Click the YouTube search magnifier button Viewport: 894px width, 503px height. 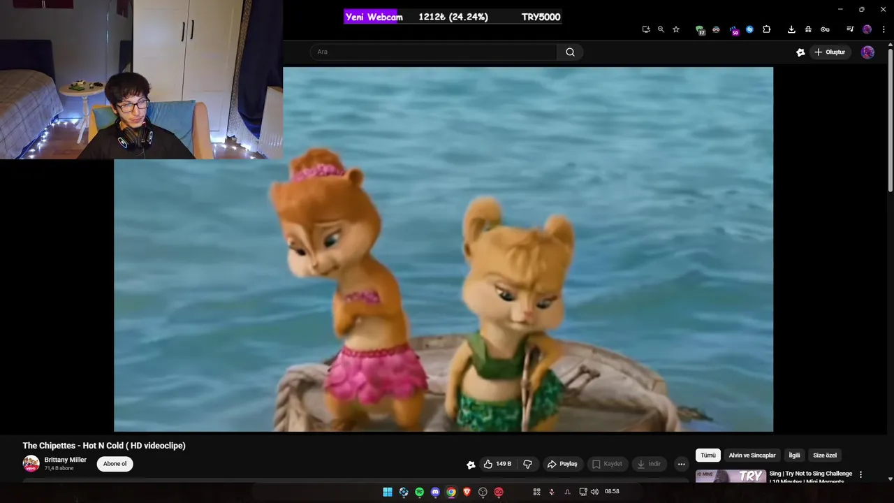570,52
